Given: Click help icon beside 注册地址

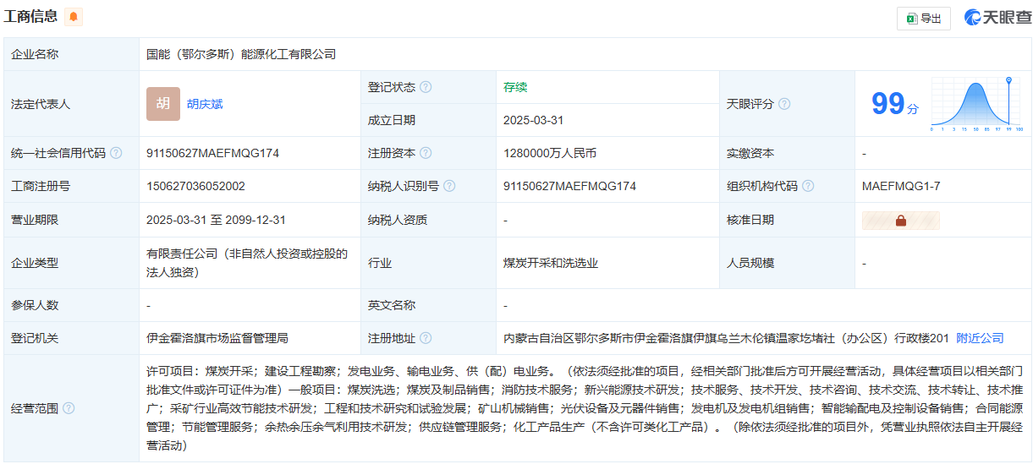Looking at the screenshot, I should [426, 338].
